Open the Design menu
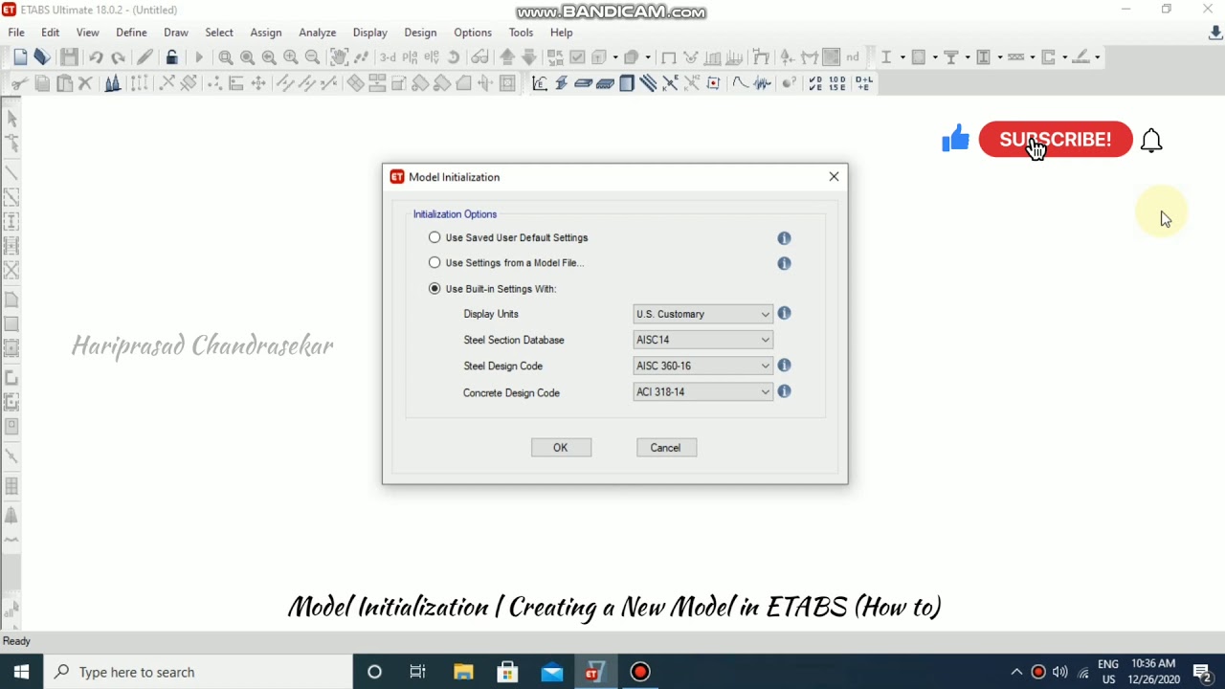This screenshot has width=1225, height=689. coord(420,33)
